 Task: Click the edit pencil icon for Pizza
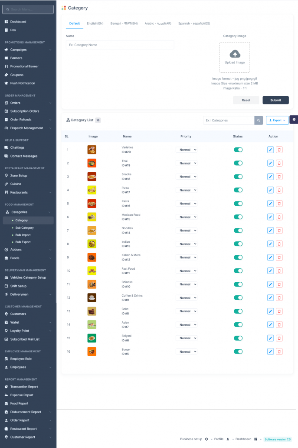[270, 190]
